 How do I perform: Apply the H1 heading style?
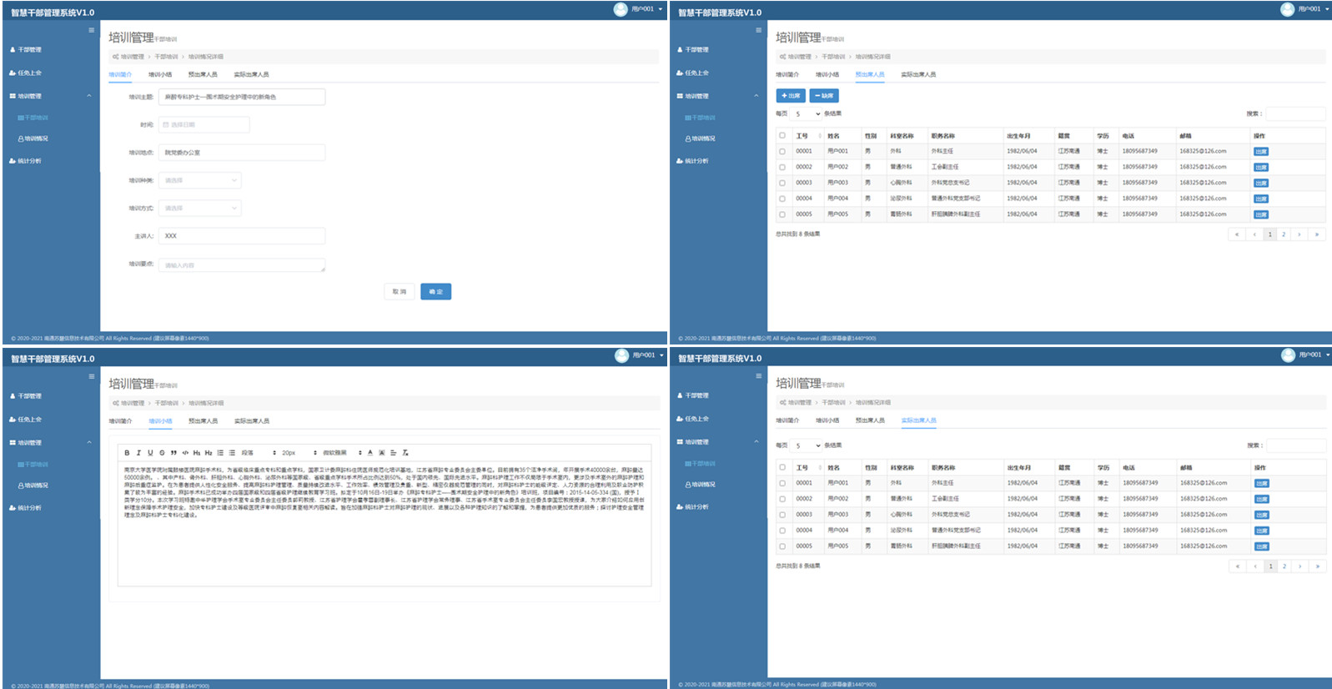coord(197,453)
